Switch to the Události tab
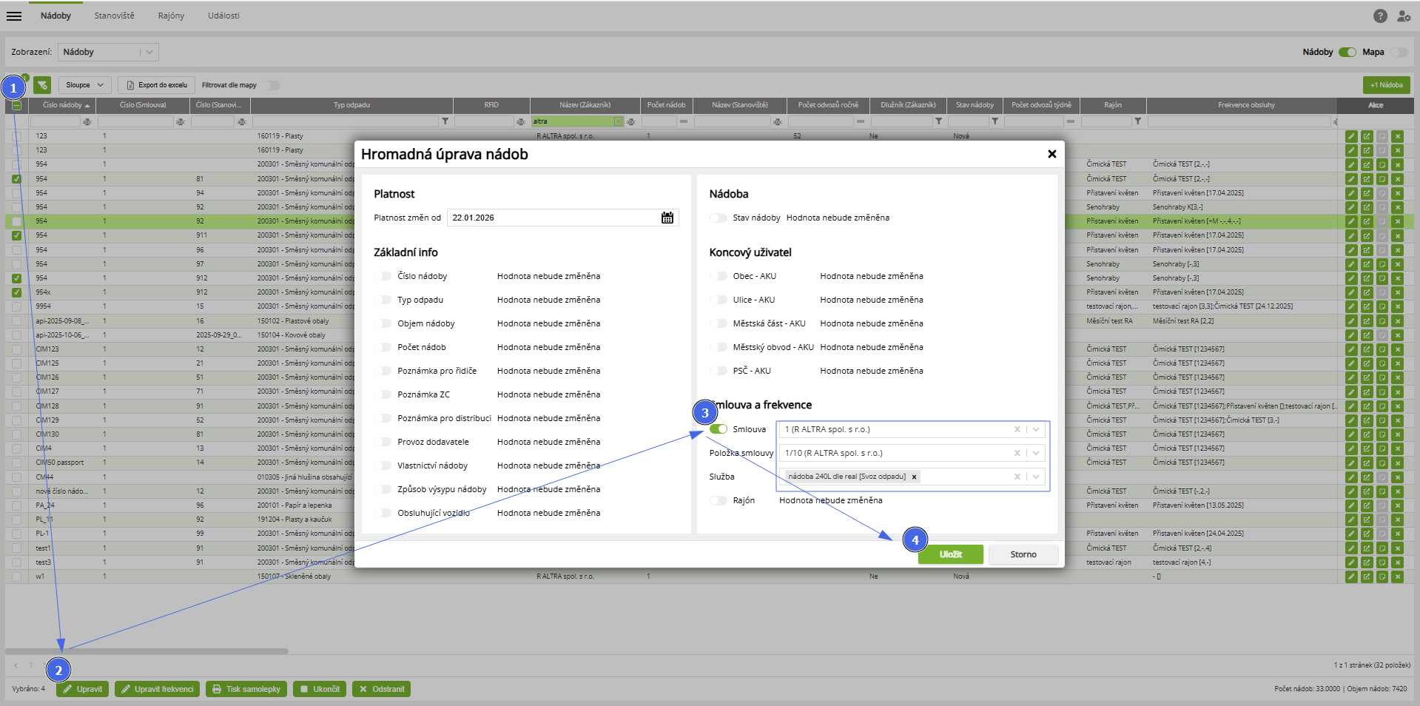The image size is (1420, 706). [223, 16]
